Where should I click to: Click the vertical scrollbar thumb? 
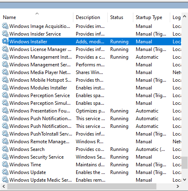[185, 163]
